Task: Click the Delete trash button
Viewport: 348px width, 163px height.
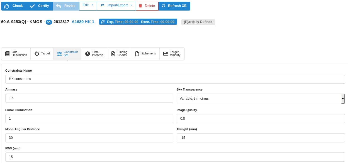Action: (x=147, y=6)
